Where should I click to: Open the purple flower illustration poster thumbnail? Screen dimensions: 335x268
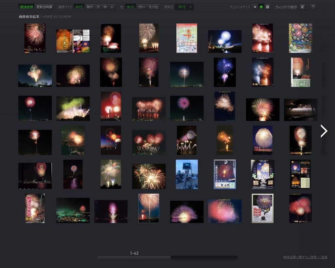[x=263, y=208]
